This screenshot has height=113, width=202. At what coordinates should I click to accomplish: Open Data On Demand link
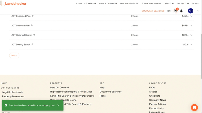59,87
